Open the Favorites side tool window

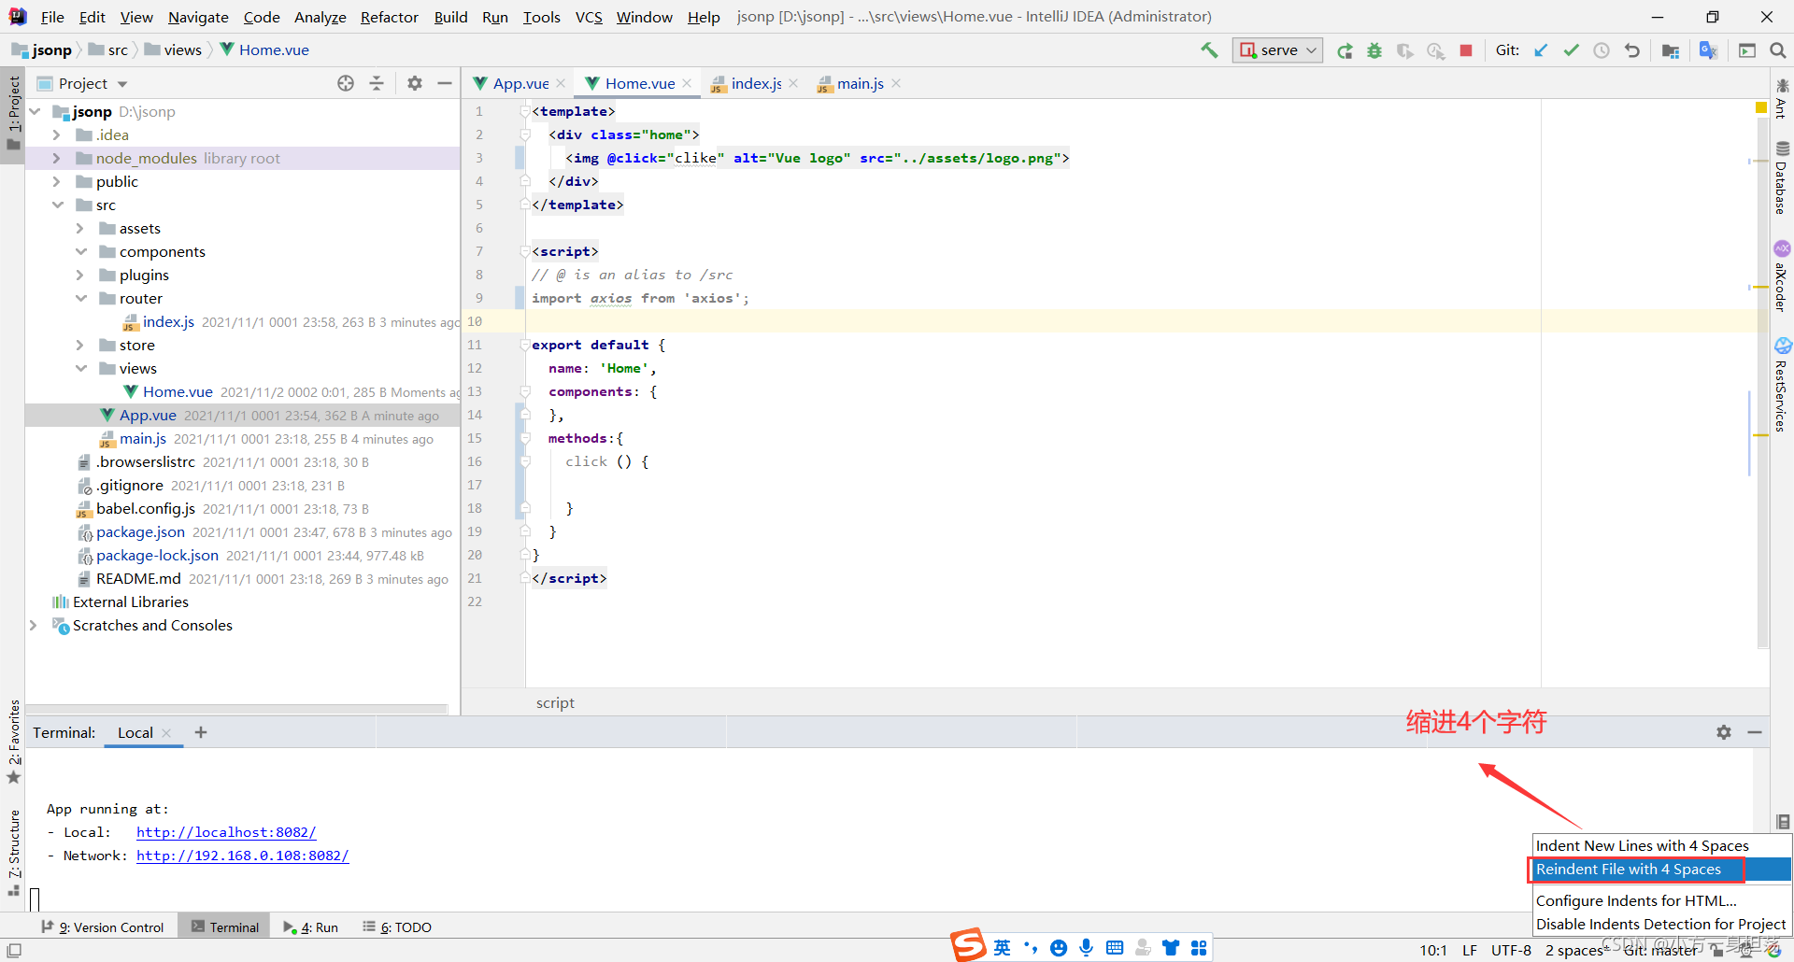coord(14,742)
